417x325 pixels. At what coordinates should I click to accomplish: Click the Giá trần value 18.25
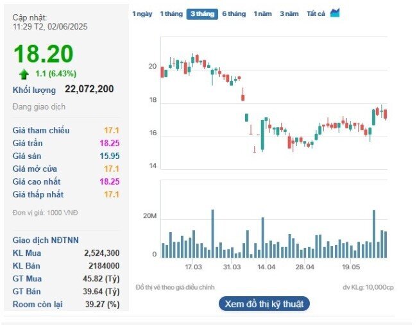pyautogui.click(x=110, y=143)
